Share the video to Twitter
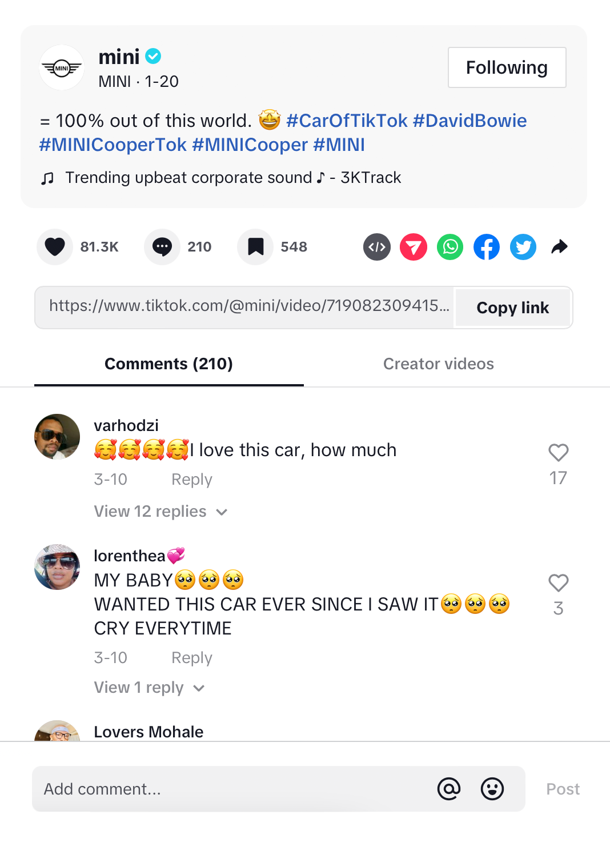Viewport: 610px width, 842px height. tap(523, 247)
